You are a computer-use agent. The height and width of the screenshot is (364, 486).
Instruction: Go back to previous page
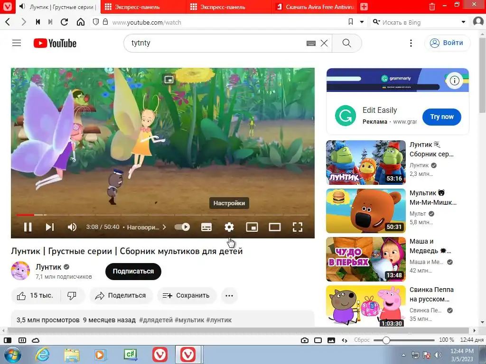(8, 22)
